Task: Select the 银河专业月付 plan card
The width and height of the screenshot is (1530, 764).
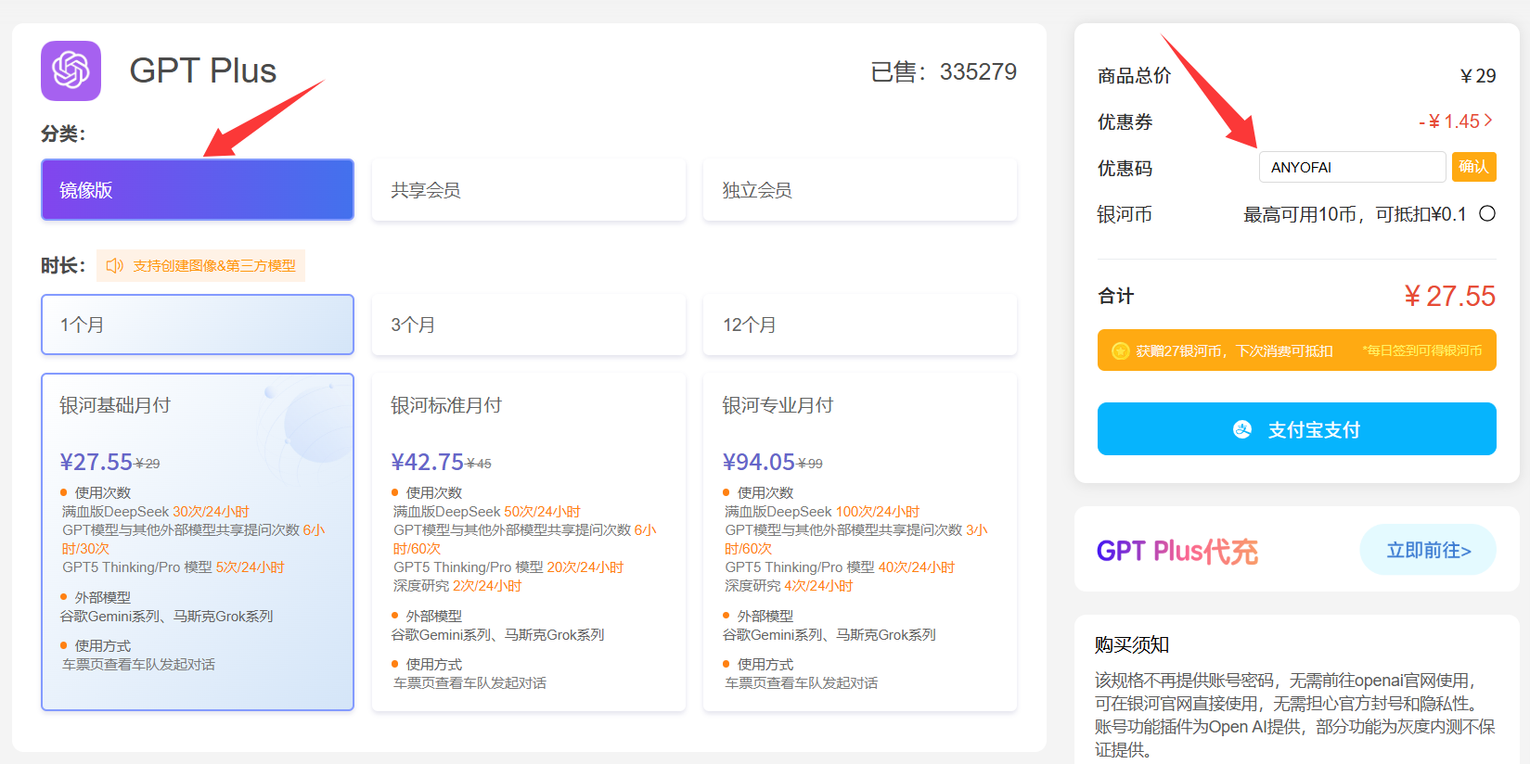Action: 860,542
